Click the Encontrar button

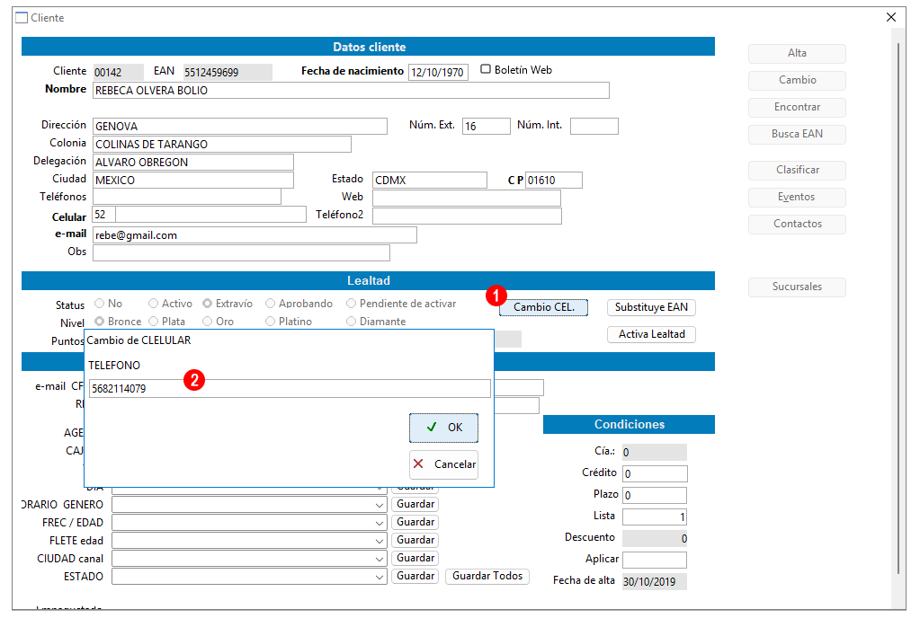[x=797, y=107]
